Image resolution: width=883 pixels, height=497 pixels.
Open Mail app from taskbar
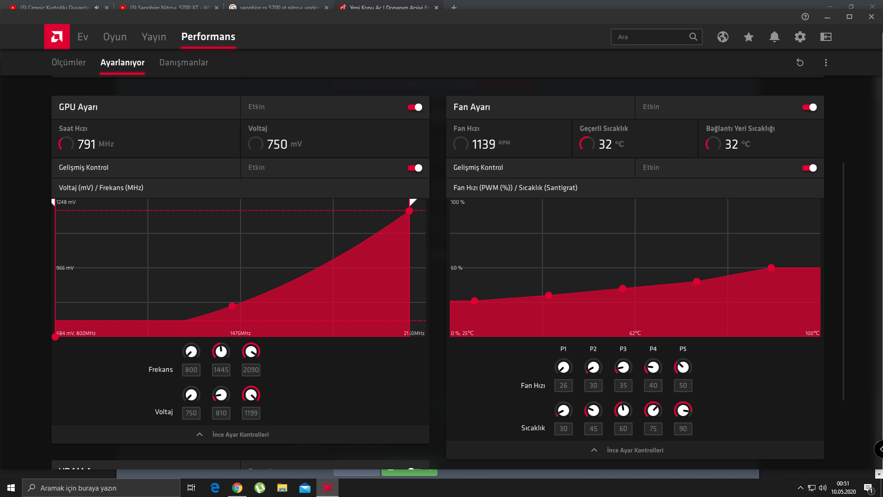click(305, 488)
